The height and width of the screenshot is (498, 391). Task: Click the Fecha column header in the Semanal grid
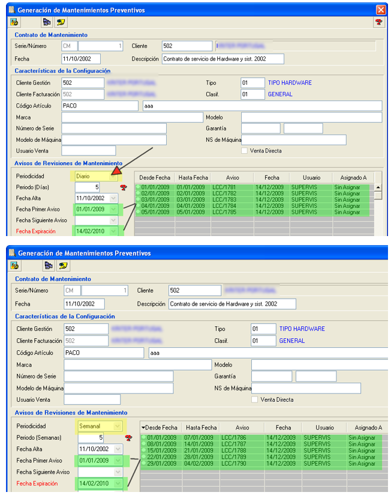(283, 428)
